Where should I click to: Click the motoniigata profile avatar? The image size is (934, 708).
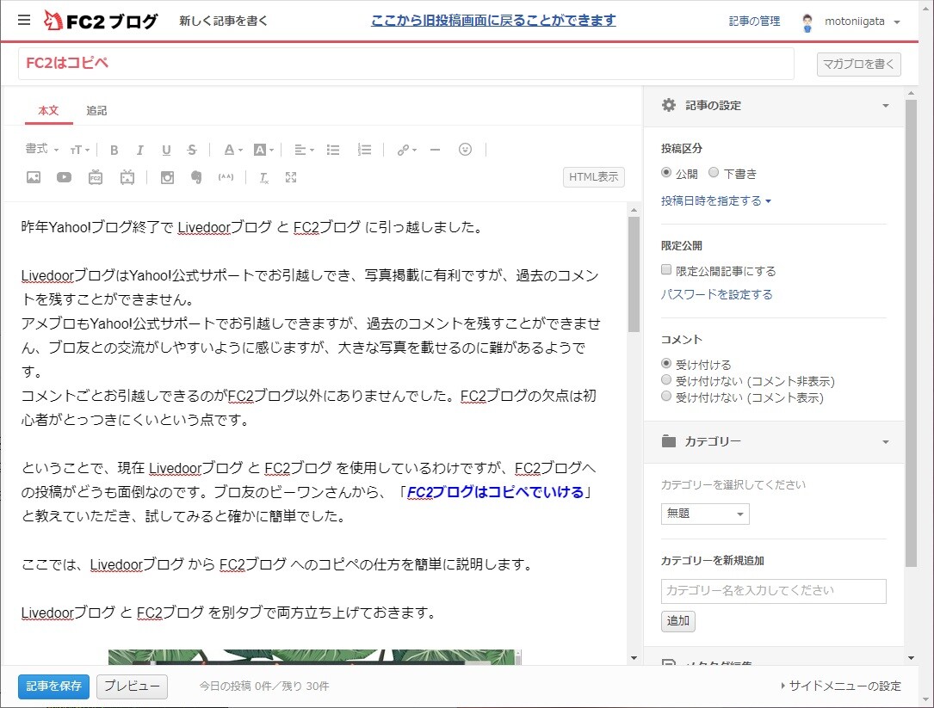point(807,22)
